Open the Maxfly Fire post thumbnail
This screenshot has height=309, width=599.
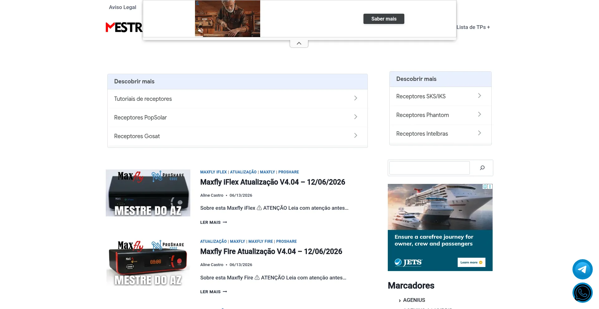click(148, 262)
